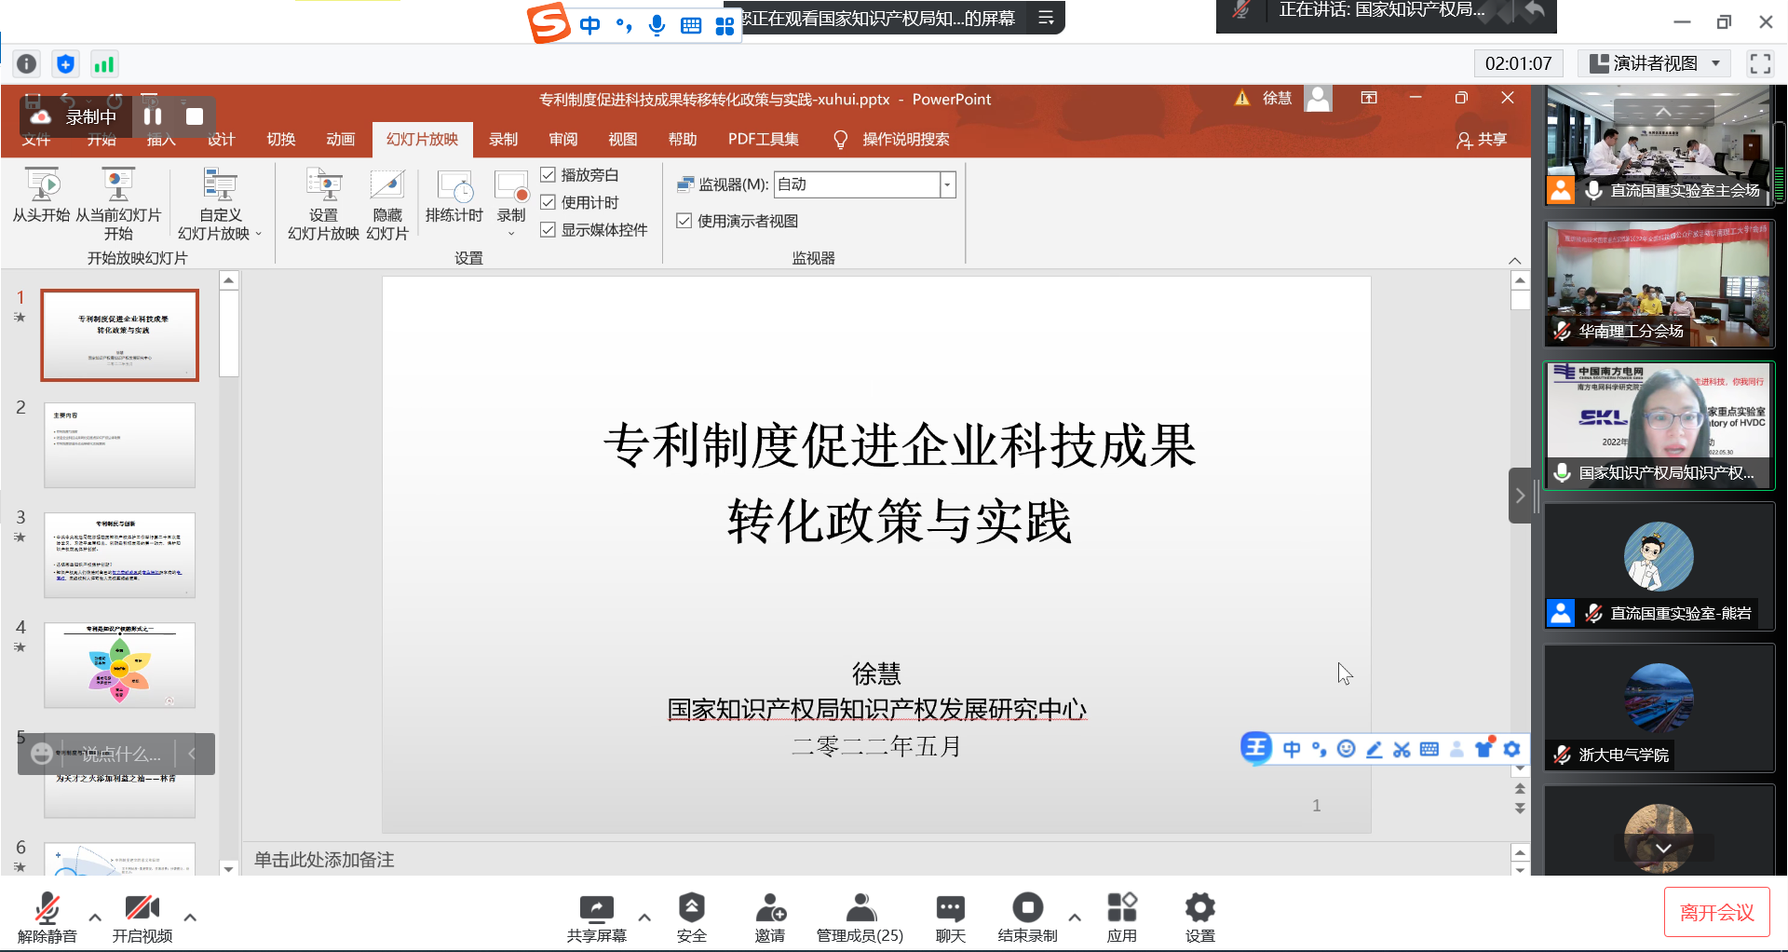Disable 使用演示者视图 checkbox
This screenshot has width=1788, height=952.
(684, 221)
